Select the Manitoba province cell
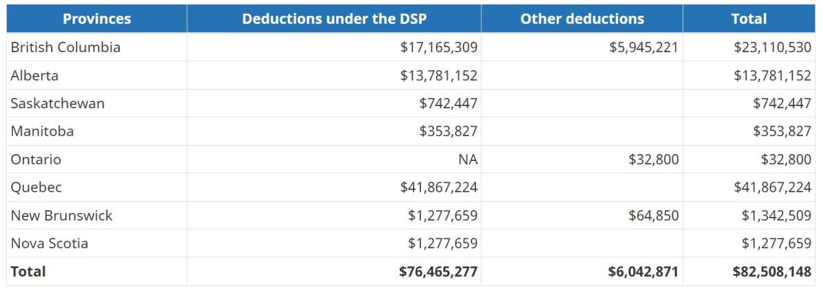Image resolution: width=823 pixels, height=289 pixels. pos(43,131)
